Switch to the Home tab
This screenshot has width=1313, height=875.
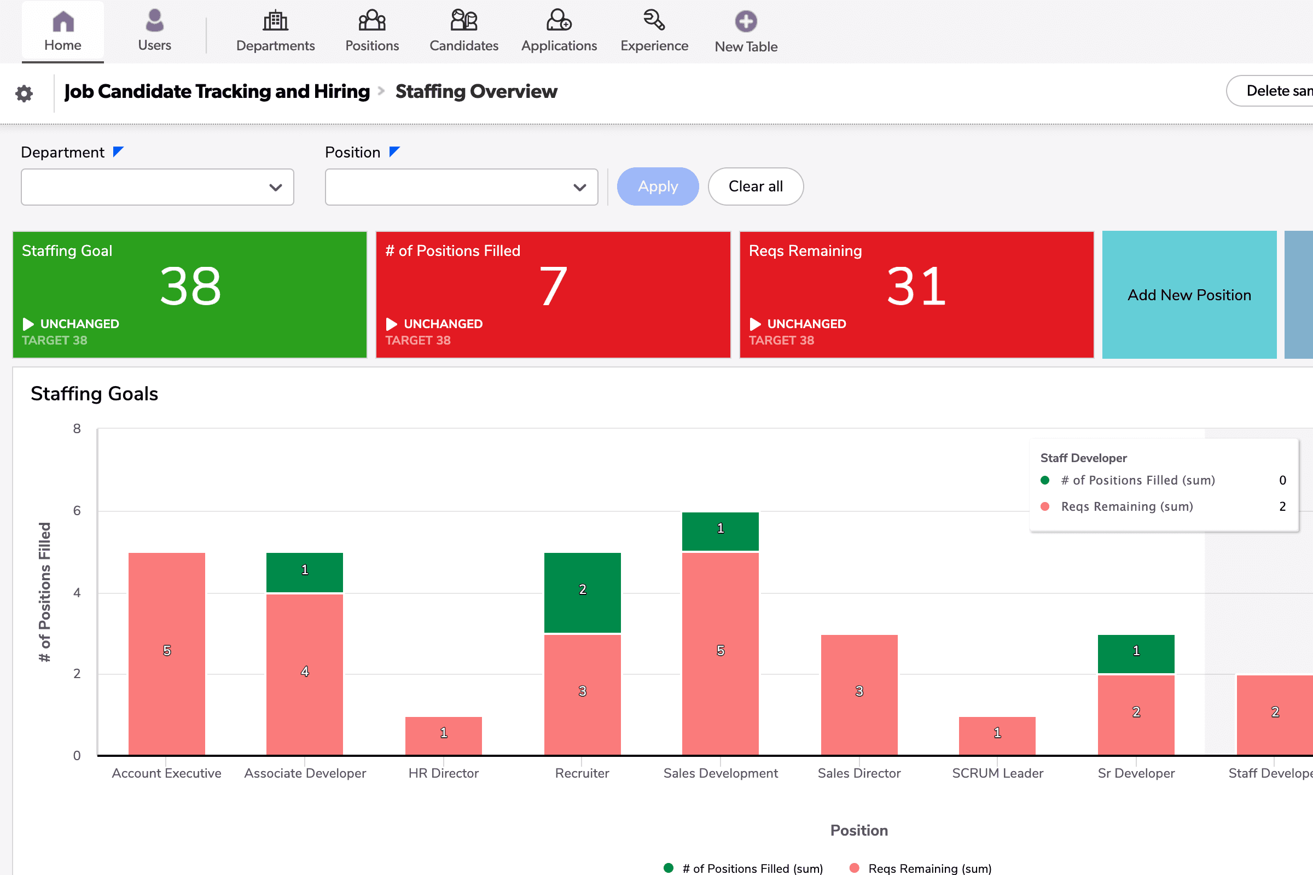click(62, 31)
